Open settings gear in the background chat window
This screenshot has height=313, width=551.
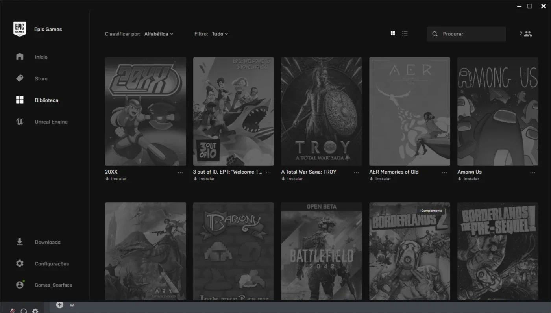[x=35, y=311]
